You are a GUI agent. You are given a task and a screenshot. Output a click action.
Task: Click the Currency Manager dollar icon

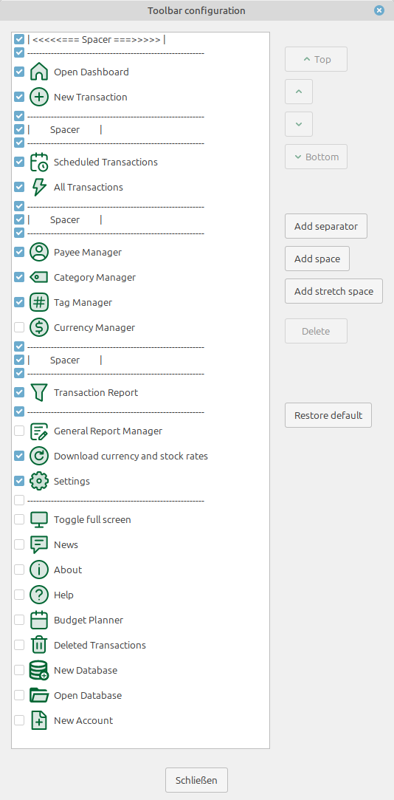tap(39, 327)
